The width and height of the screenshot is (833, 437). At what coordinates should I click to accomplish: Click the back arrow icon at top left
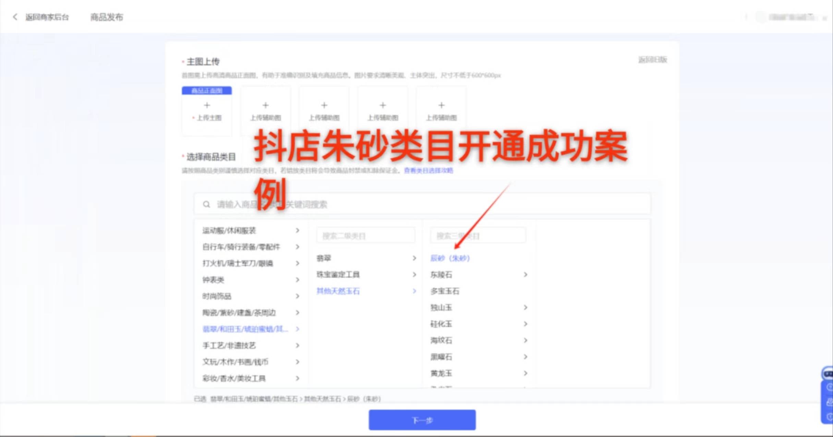click(x=15, y=17)
